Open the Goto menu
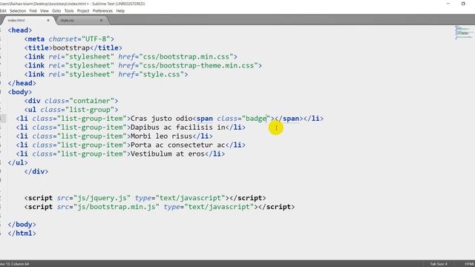475x267 pixels. coord(56,11)
